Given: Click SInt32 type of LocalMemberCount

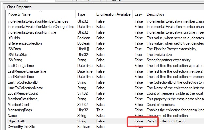Looking at the screenshot, I should (x=83, y=93).
